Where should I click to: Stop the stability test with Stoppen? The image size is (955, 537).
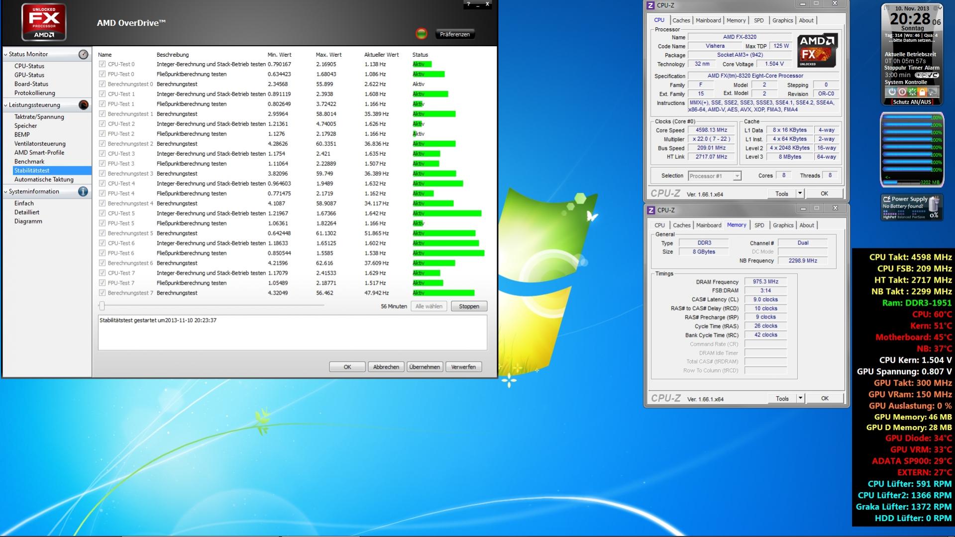point(469,307)
